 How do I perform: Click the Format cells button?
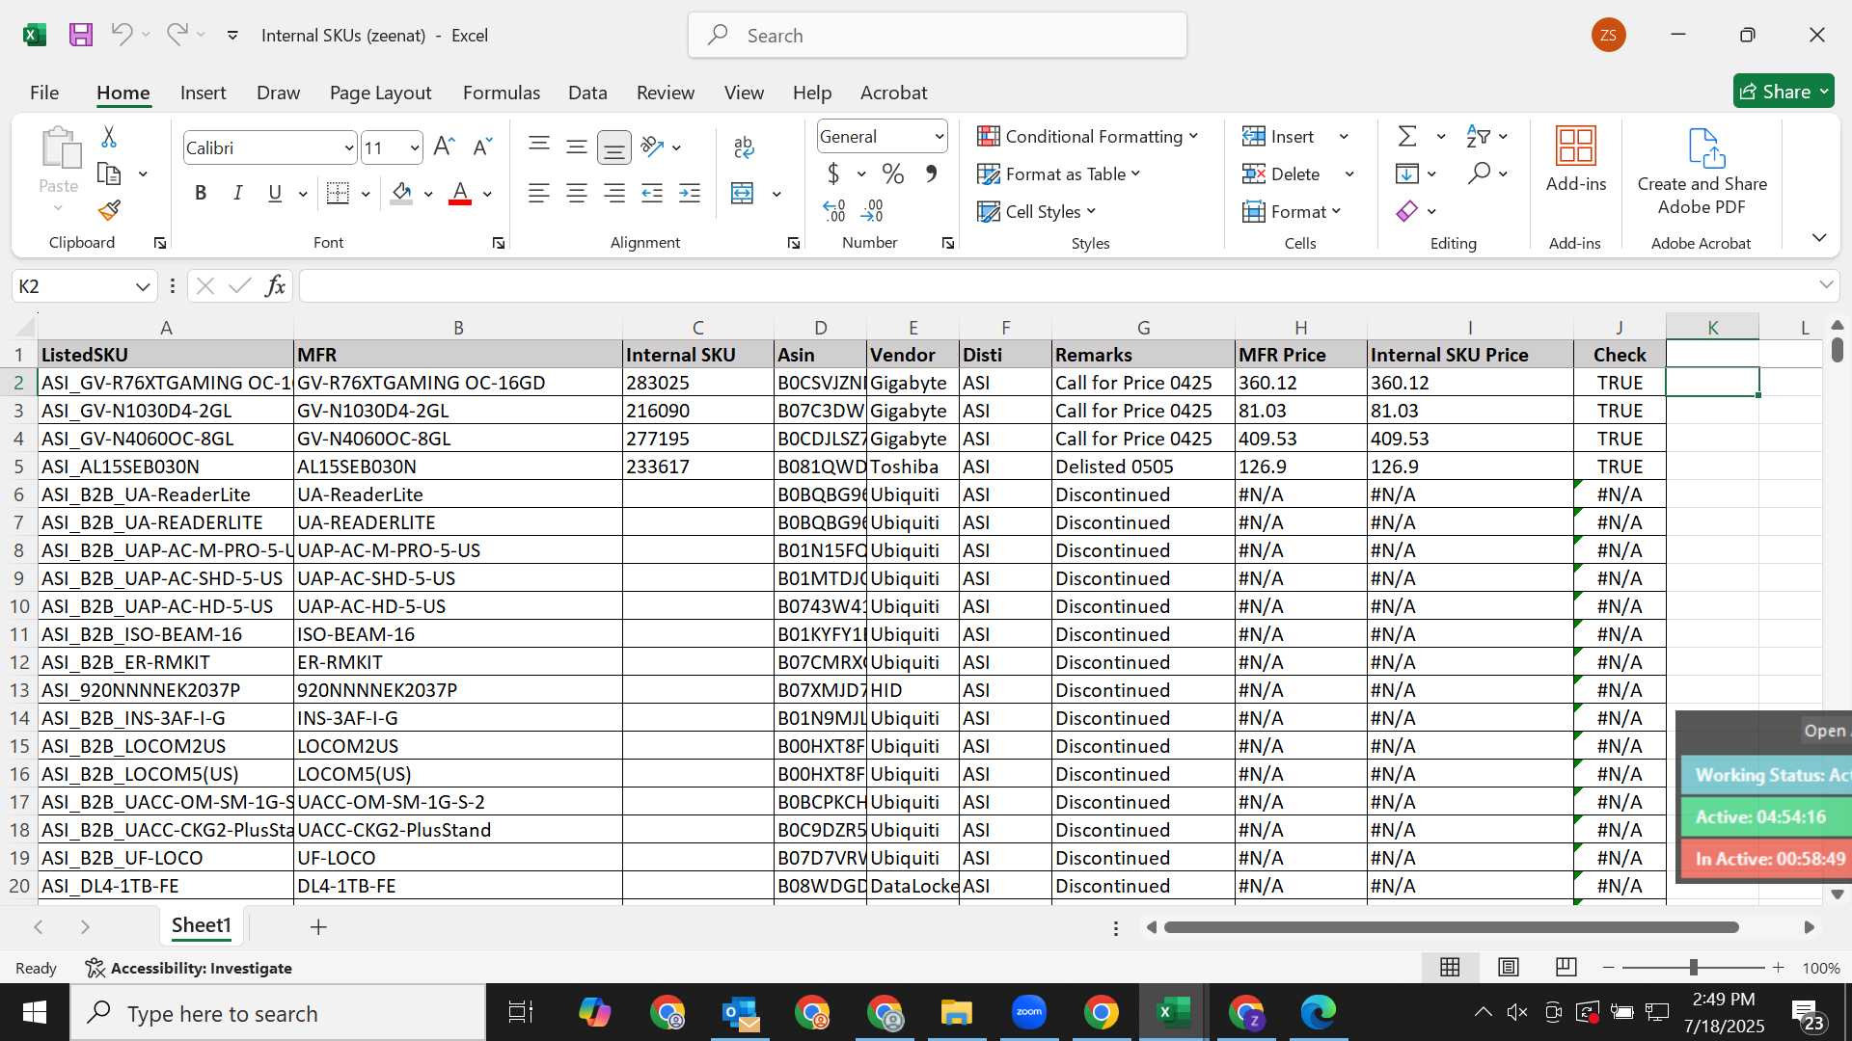(1292, 211)
